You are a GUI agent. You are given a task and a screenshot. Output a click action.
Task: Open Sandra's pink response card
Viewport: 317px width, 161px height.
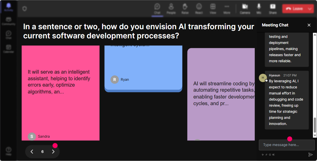click(60, 93)
